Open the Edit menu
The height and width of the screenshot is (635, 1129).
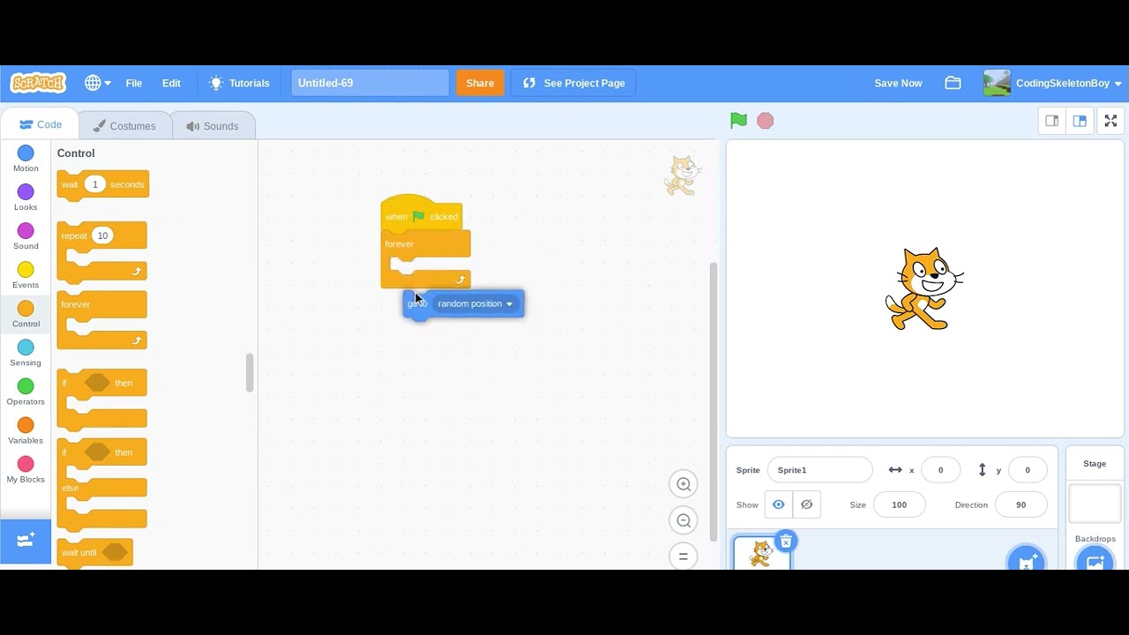coord(171,83)
